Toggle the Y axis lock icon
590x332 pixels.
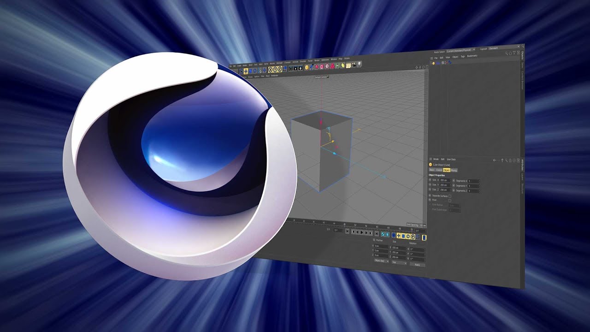click(x=275, y=69)
